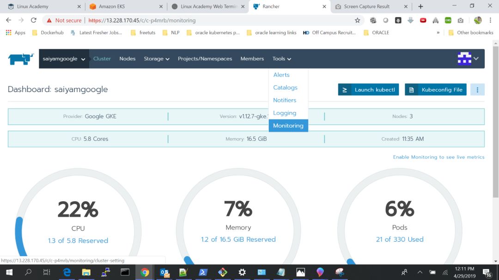Select Logging from the Tools menu
Image resolution: width=499 pixels, height=280 pixels.
click(285, 113)
